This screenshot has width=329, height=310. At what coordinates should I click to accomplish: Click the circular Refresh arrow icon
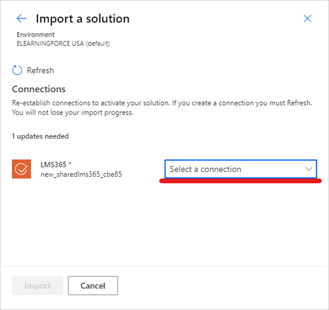coord(17,70)
